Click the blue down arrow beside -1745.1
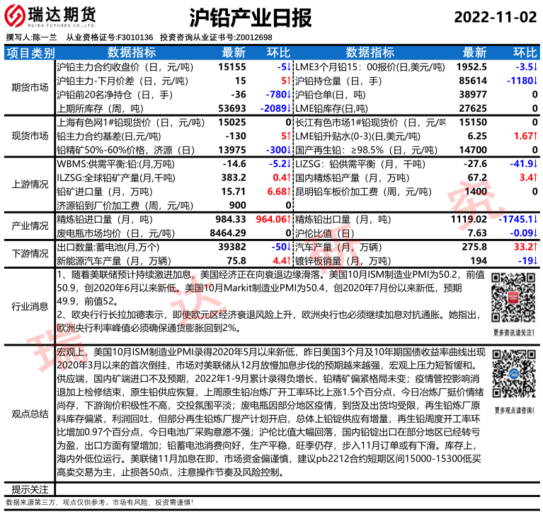 [537, 220]
